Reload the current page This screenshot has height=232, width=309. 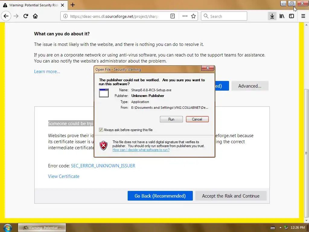(26, 16)
